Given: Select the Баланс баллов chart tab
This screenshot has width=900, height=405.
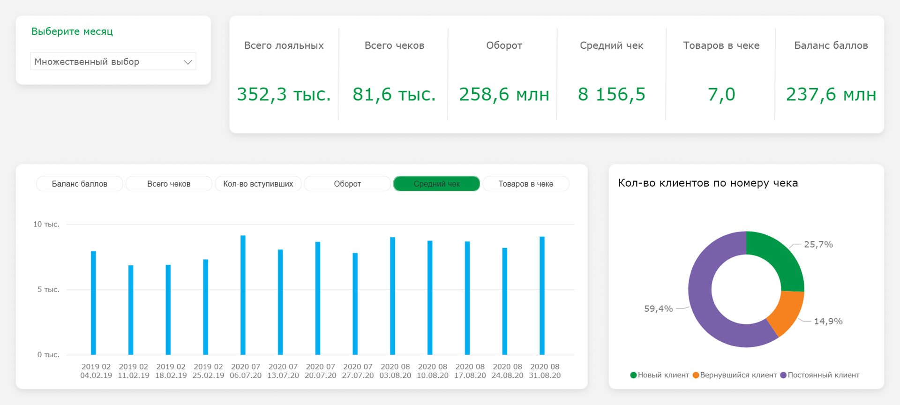Looking at the screenshot, I should click(x=79, y=184).
